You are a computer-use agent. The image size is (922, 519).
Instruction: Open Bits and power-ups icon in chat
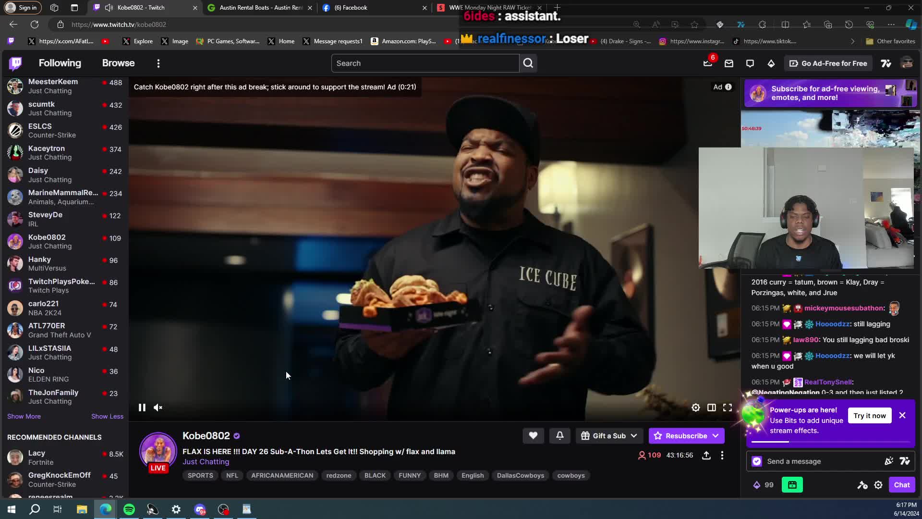(x=889, y=461)
